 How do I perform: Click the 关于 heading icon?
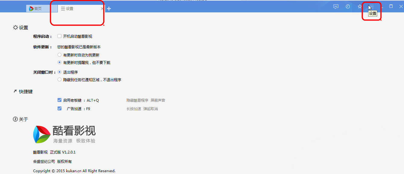(x=15, y=119)
